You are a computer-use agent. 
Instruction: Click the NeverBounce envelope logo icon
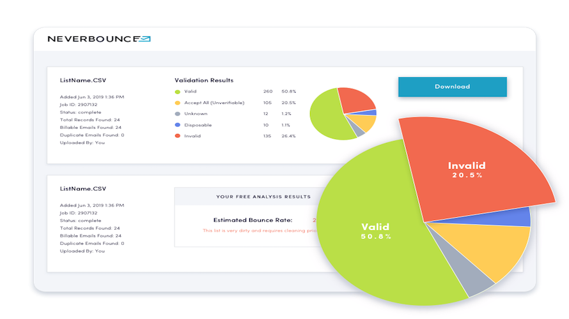click(144, 39)
